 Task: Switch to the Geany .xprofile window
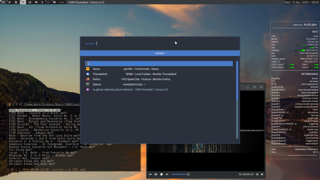159,69
